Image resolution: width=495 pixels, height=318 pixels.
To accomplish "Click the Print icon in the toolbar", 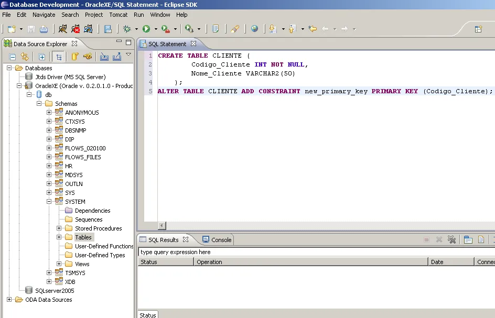I will [44, 29].
